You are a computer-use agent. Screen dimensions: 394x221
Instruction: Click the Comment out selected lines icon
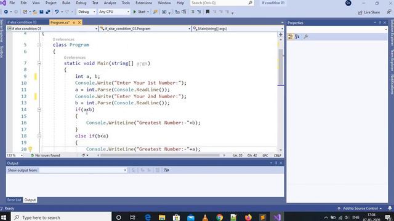(193, 12)
